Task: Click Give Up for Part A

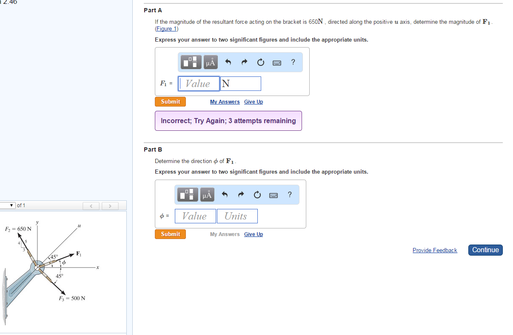Action: click(x=253, y=101)
